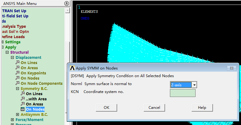Click main menu scrollbar up arrow
This screenshot has height=125, width=241.
pyautogui.click(x=67, y=11)
